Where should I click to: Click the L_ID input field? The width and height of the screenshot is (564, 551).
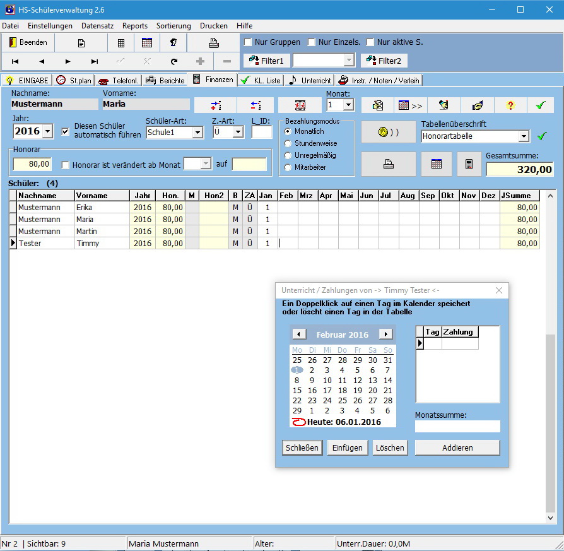tap(262, 132)
